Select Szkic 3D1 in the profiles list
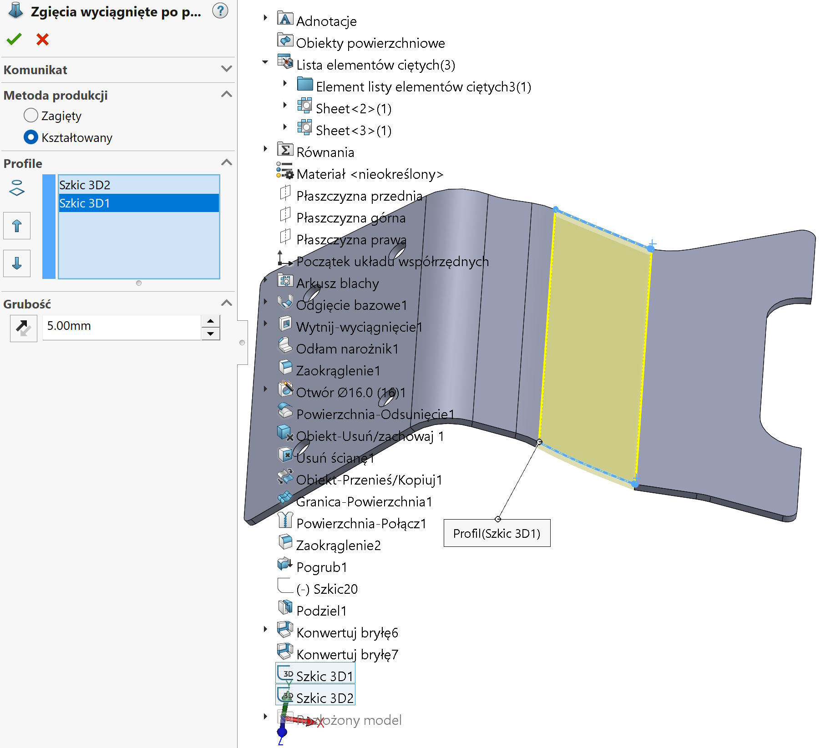This screenshot has width=821, height=748. coord(85,203)
